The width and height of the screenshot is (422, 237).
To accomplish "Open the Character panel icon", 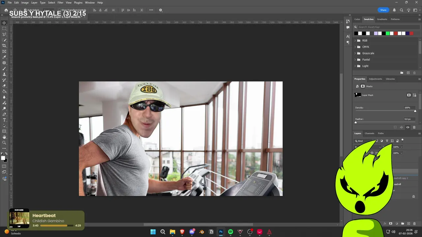I will coord(348,36).
